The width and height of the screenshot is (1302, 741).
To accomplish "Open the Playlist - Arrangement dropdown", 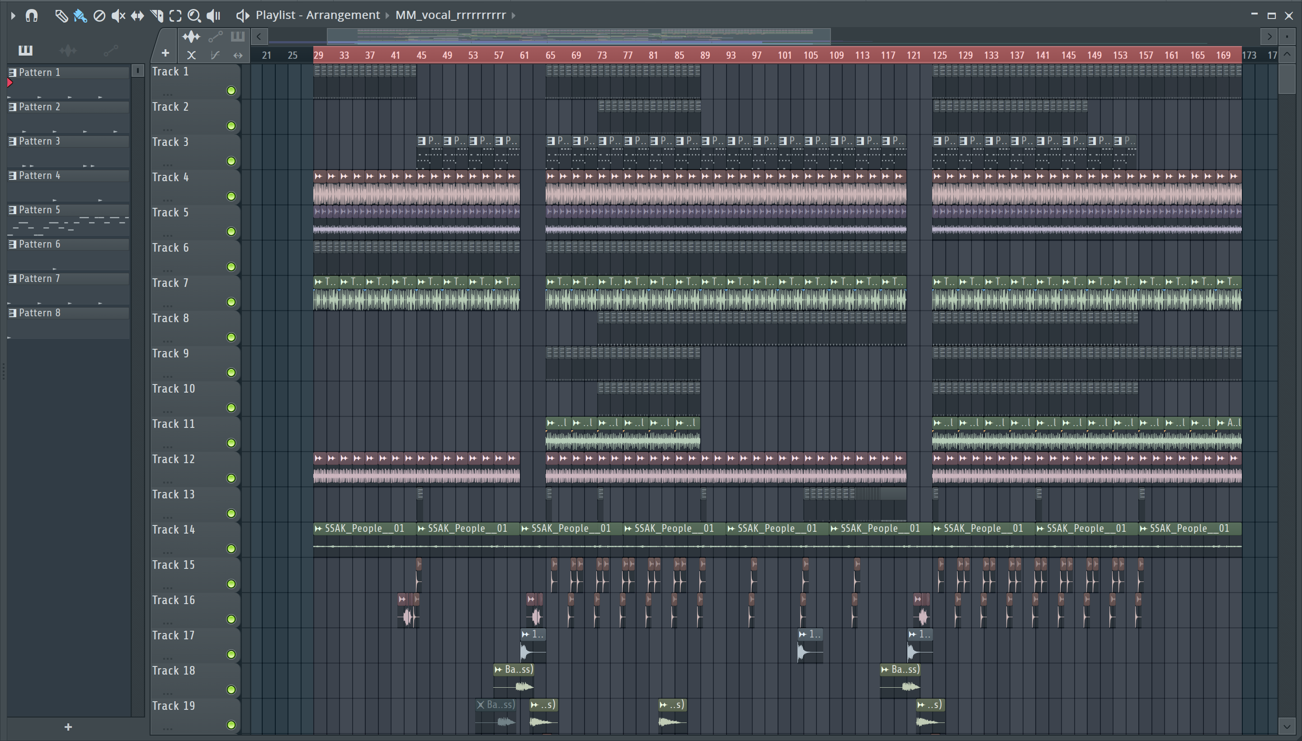I will [318, 15].
